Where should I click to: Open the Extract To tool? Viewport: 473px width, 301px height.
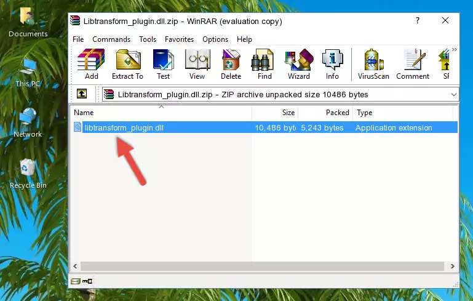pyautogui.click(x=127, y=64)
